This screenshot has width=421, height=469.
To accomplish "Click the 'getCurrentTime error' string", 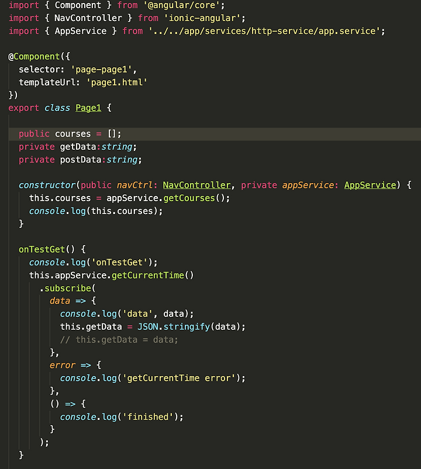I will pyautogui.click(x=178, y=378).
